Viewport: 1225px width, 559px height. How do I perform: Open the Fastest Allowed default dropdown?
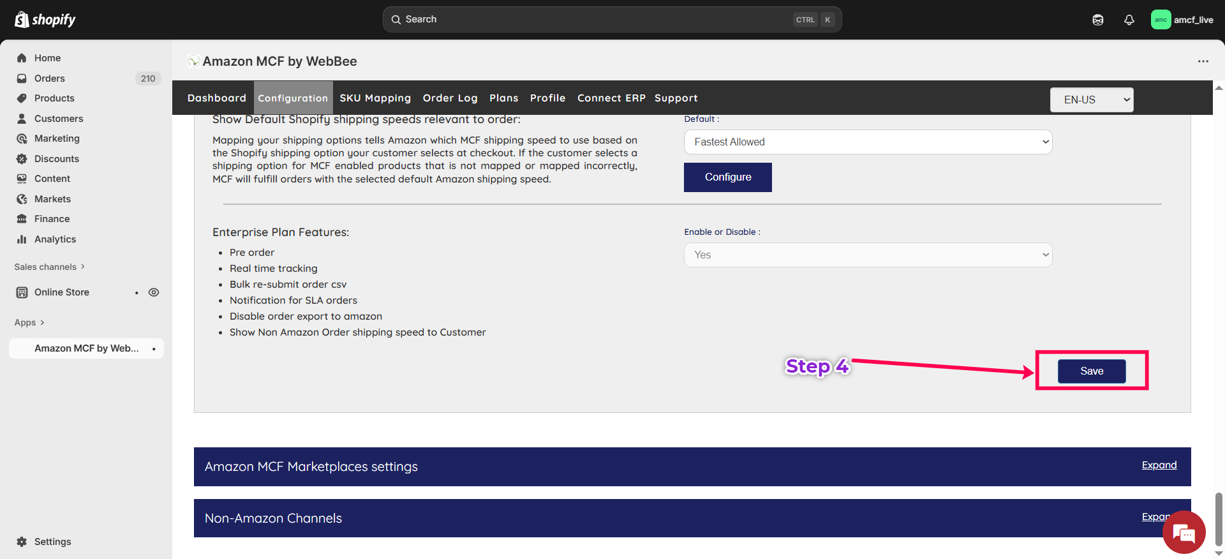click(868, 142)
